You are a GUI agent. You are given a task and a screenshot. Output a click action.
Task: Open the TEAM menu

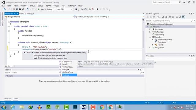click(48, 6)
